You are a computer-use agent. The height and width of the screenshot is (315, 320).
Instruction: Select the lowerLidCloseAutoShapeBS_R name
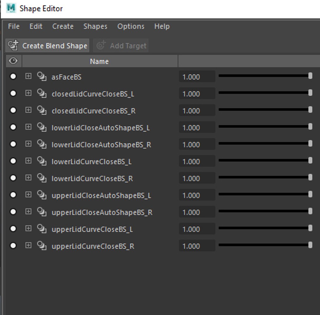point(101,145)
